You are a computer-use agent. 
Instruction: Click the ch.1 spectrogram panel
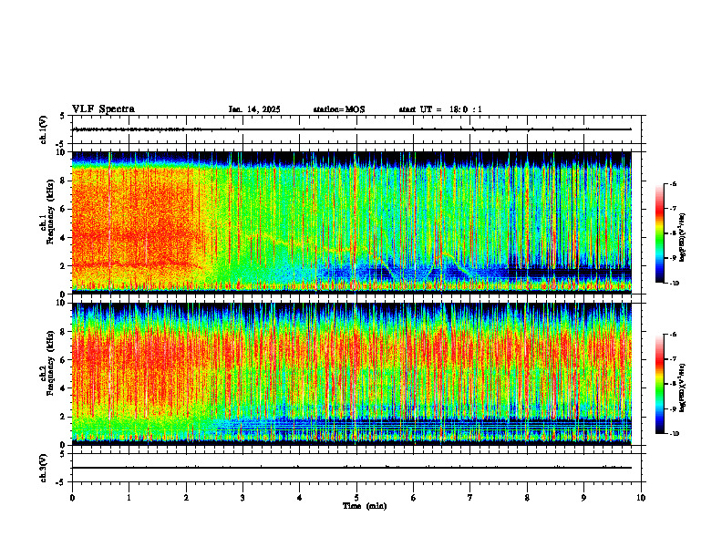pyautogui.click(x=352, y=222)
